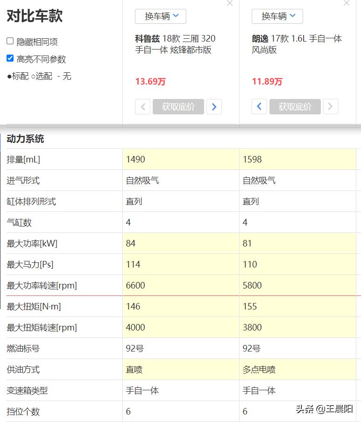Click the 进气形式 row label
361x422 pixels.
coord(23,180)
